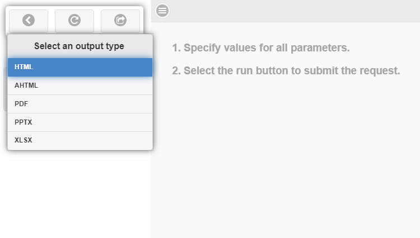Click the circular reset arrow icon
Image resolution: width=420 pixels, height=238 pixels.
[74, 21]
